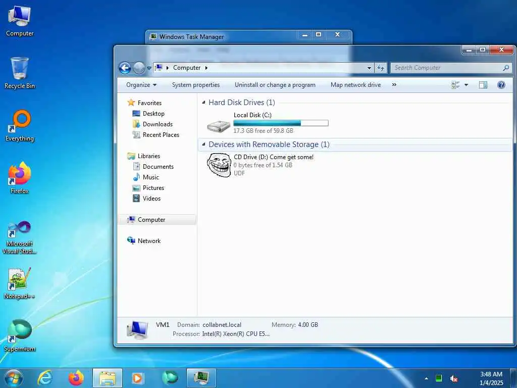Select the Firefox desktop shortcut
Viewport: 517px width, 388px height.
click(x=20, y=178)
